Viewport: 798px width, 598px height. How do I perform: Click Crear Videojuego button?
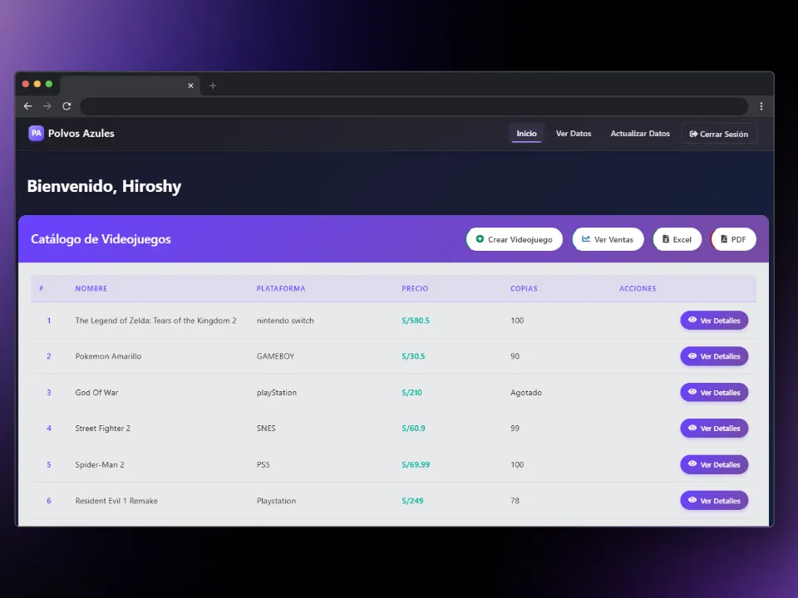(514, 239)
